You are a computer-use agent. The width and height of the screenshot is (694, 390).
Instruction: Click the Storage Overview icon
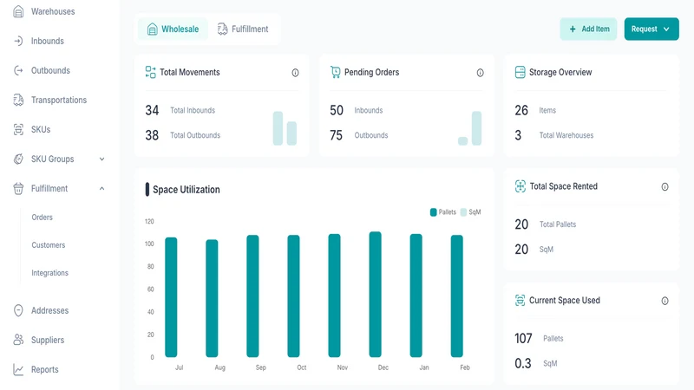[x=520, y=72]
